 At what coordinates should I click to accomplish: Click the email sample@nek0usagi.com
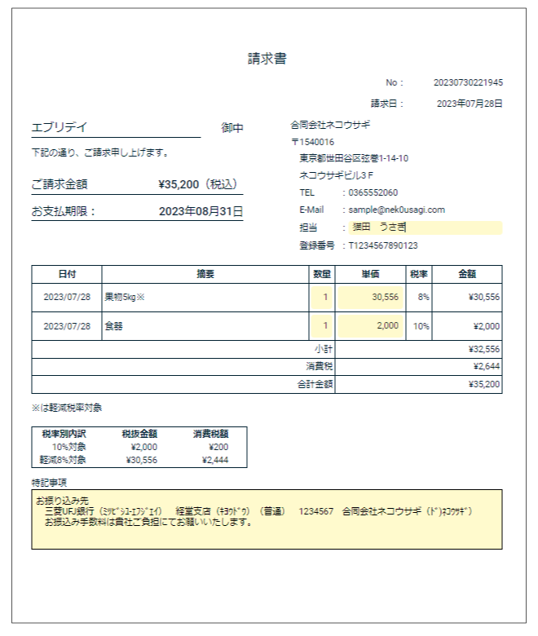(396, 210)
